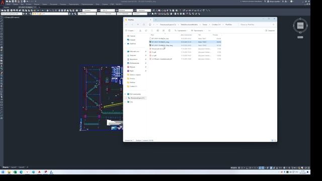Go up one folder in Explorer
Image resolution: width=322 pixels, height=181 pixels.
[138, 25]
